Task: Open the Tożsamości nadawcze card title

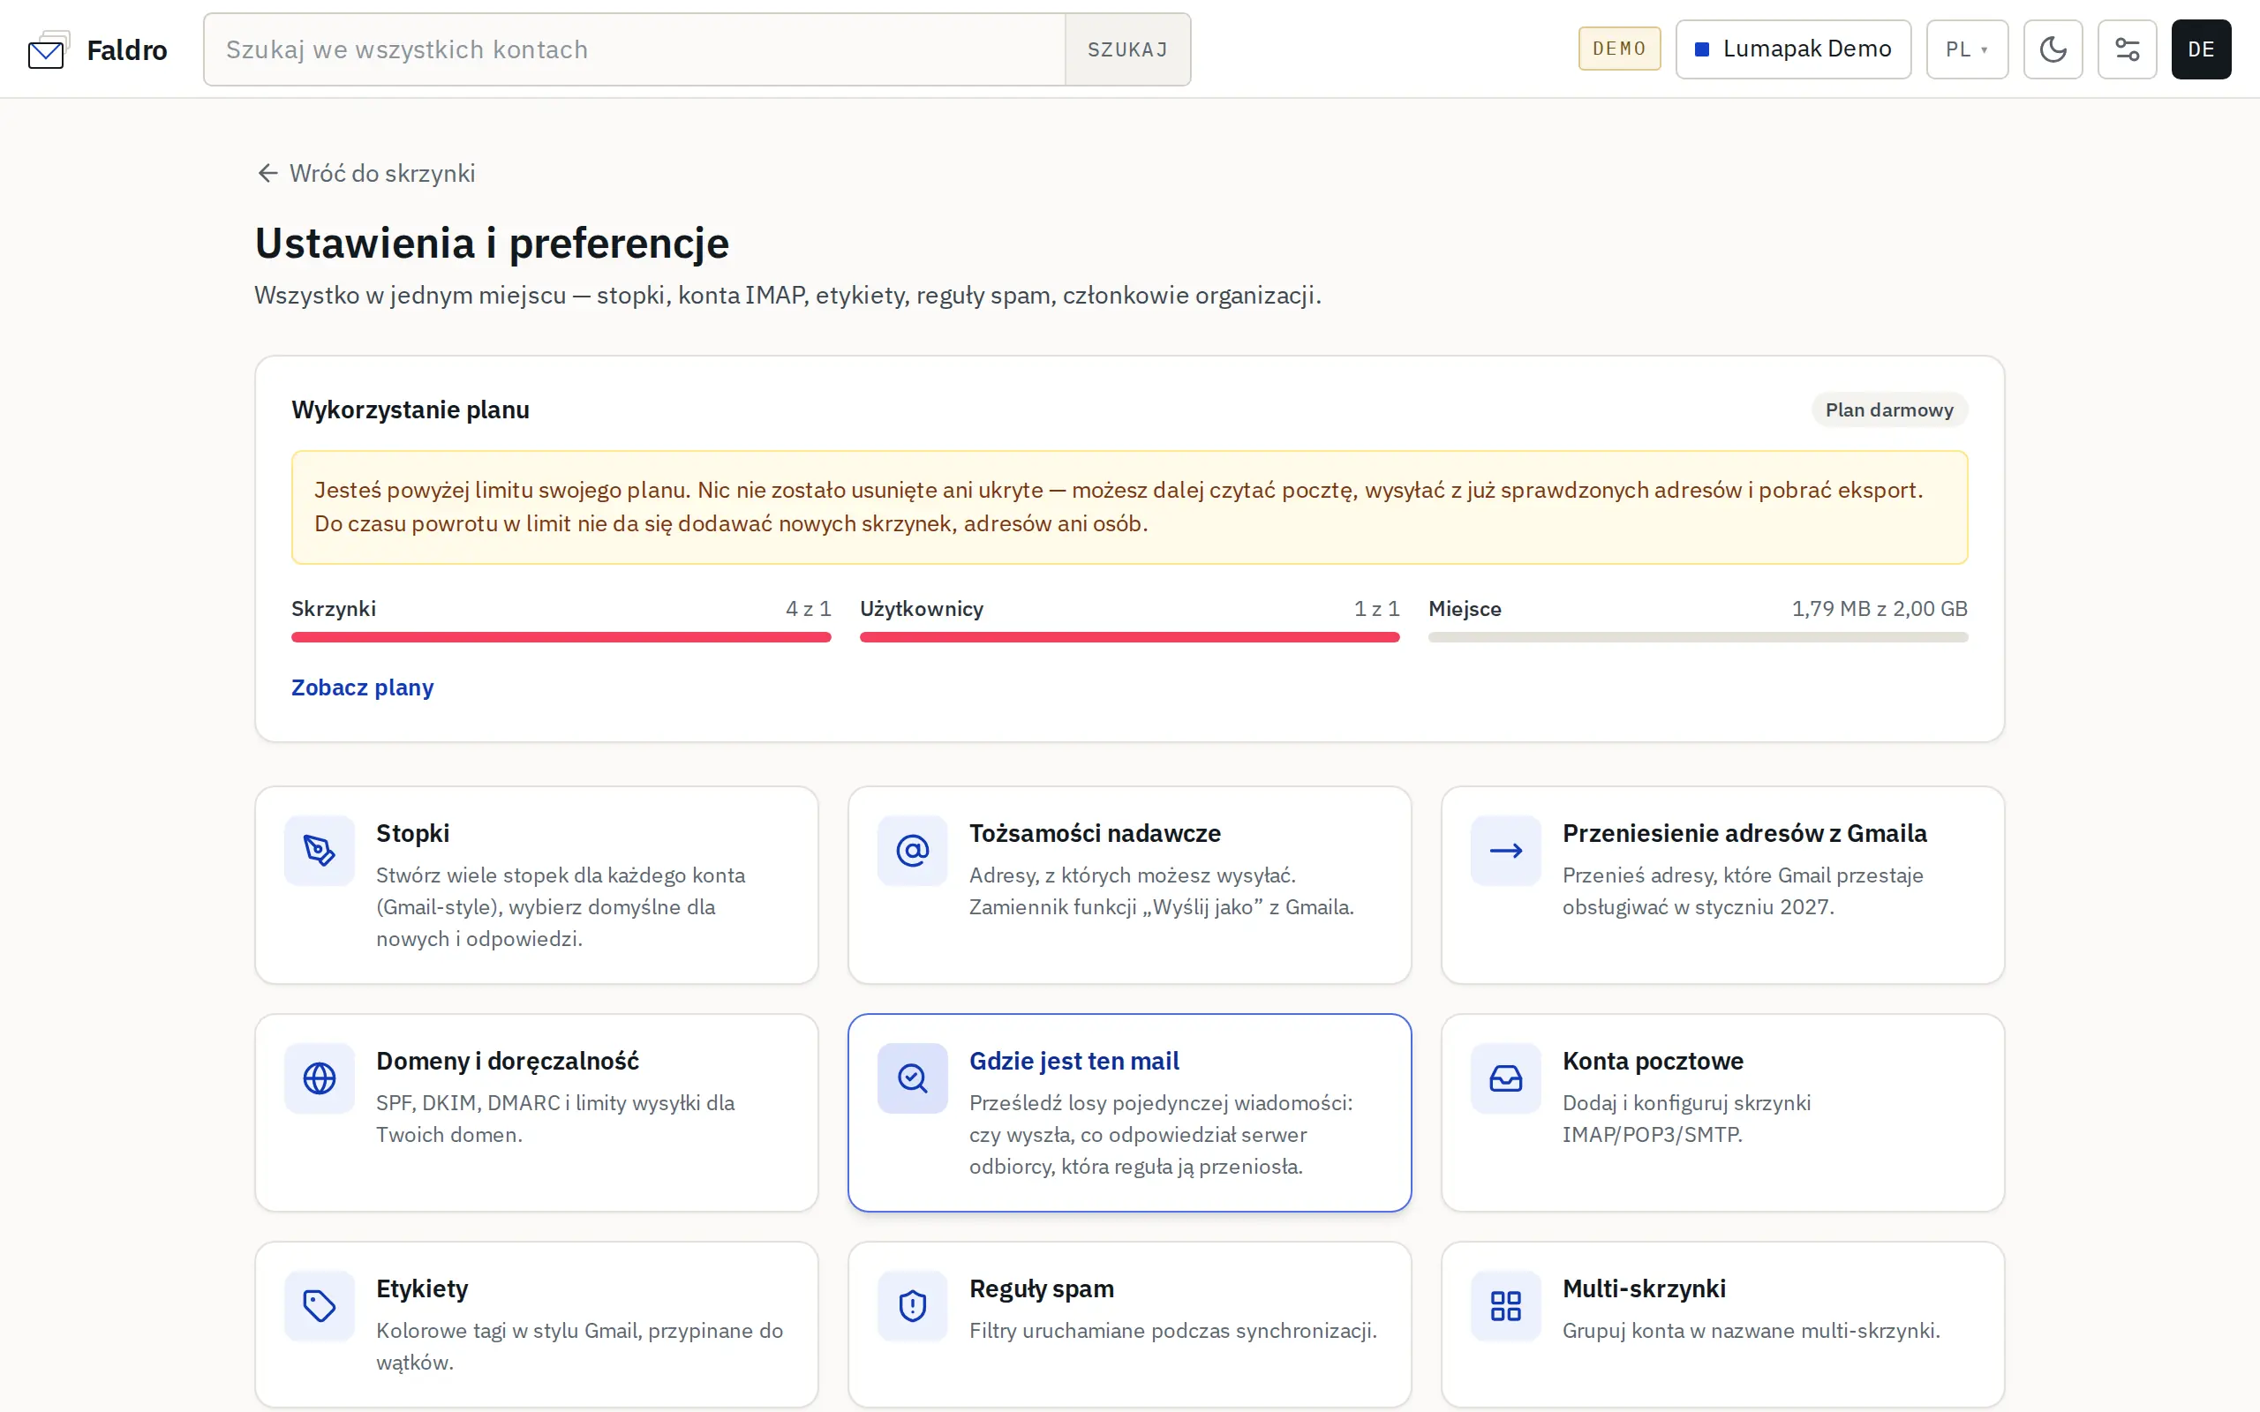Action: tap(1095, 833)
